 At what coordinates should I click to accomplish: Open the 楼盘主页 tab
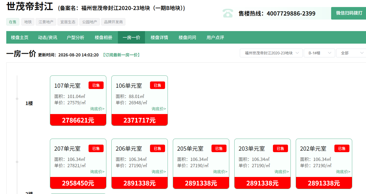(x=20, y=38)
